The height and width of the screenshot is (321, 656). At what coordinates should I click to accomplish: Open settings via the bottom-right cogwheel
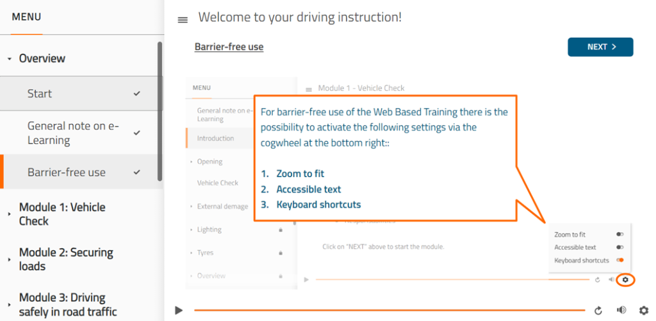tap(644, 310)
